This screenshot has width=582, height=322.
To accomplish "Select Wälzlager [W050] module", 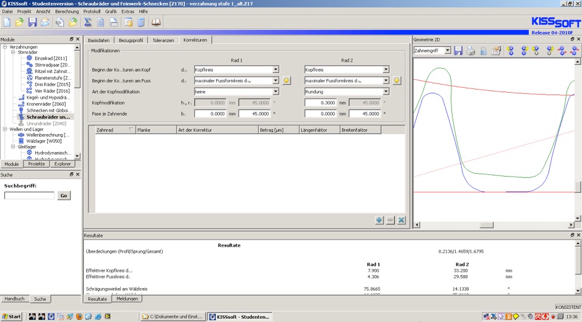I will tap(44, 141).
